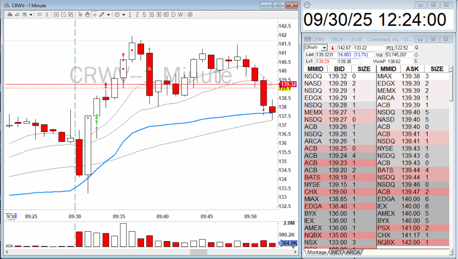Activate the crosshair cursor tool

pos(95,14)
